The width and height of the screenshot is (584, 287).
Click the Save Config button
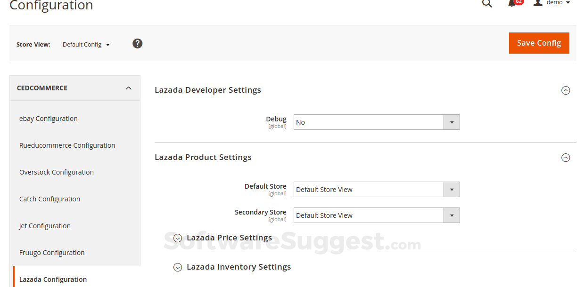[539, 43]
